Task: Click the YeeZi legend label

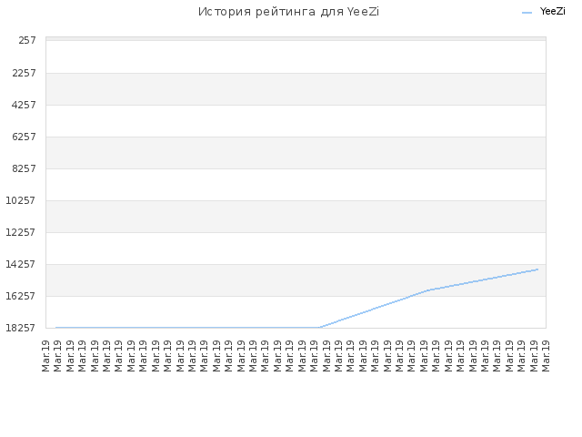Action: pos(552,12)
